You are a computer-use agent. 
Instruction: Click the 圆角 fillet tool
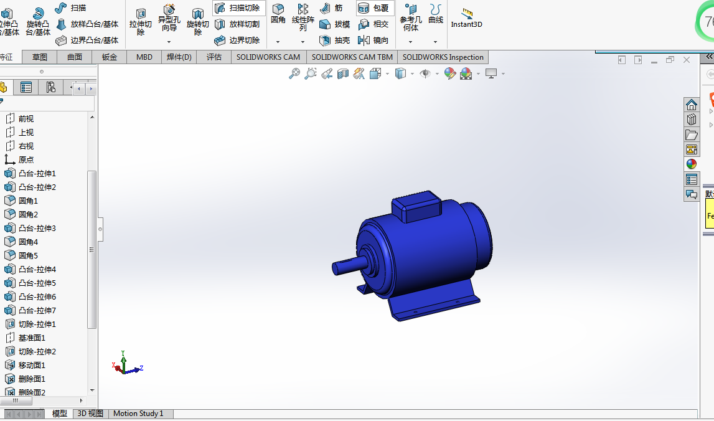coord(278,14)
